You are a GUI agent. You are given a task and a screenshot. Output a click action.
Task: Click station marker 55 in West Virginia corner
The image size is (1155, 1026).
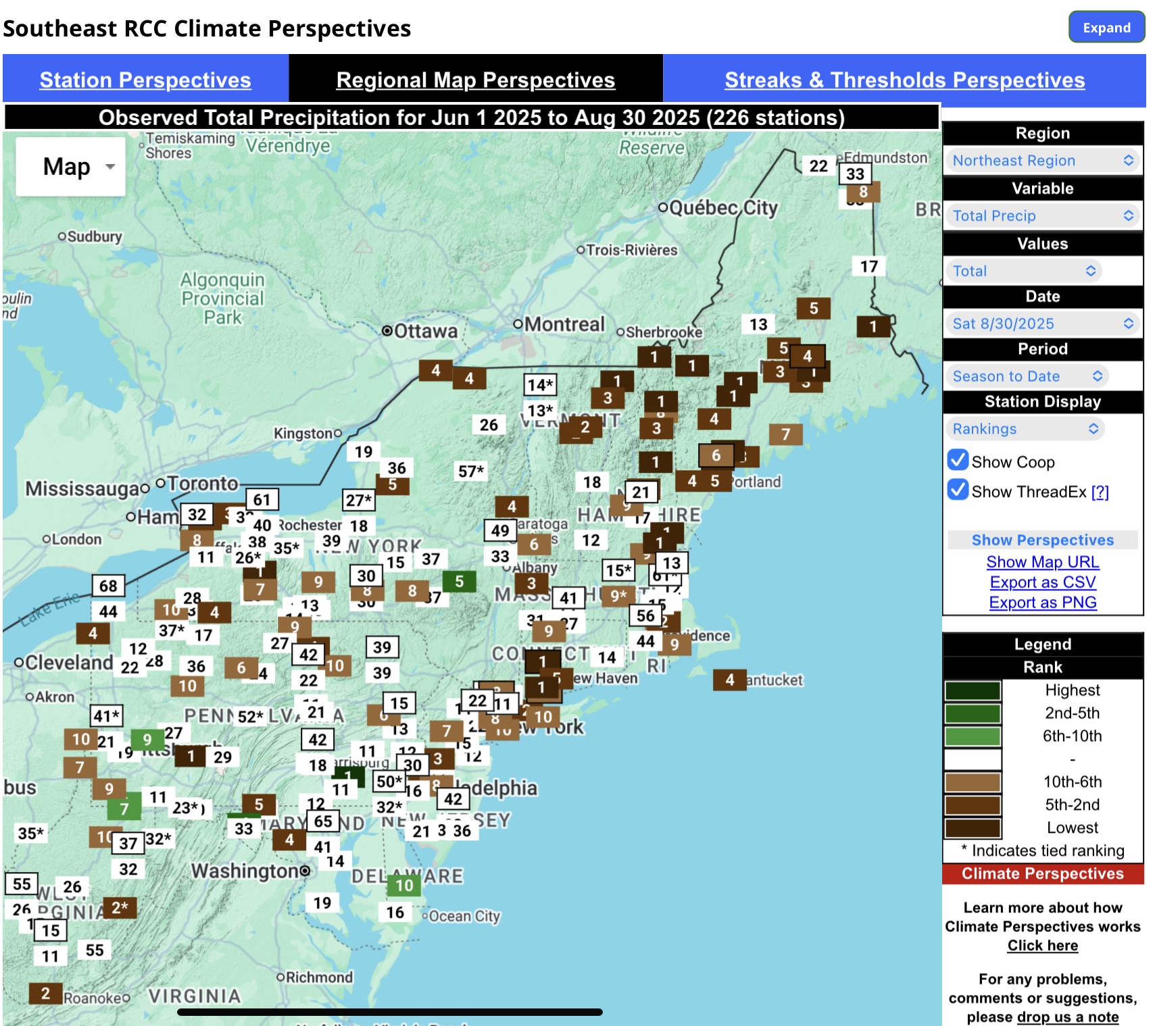[x=22, y=883]
